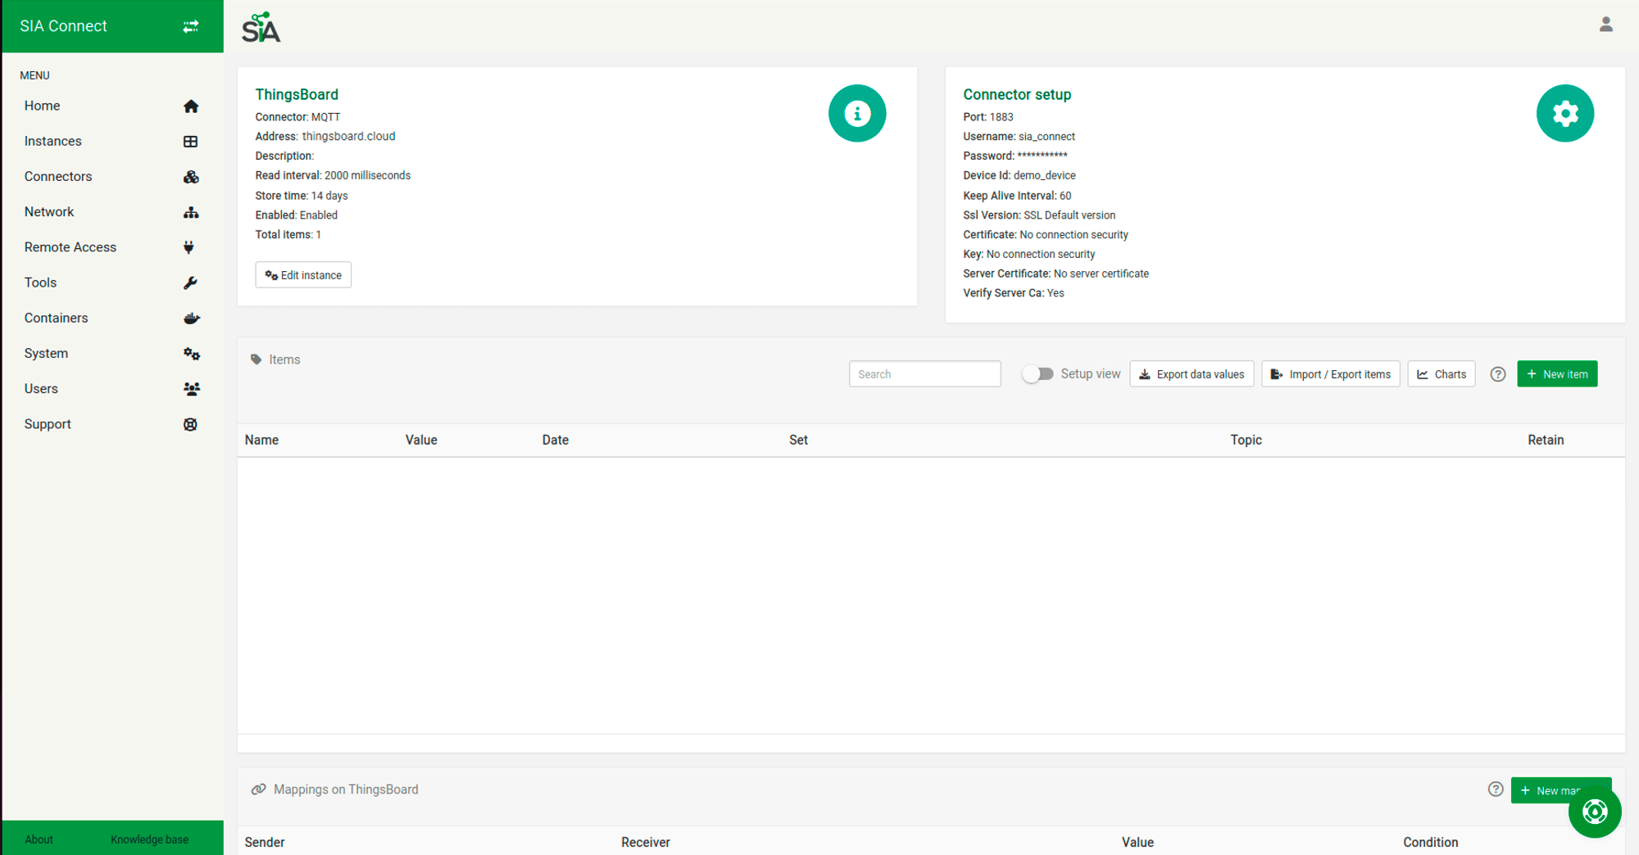Open Remote Access from the menu

click(70, 247)
